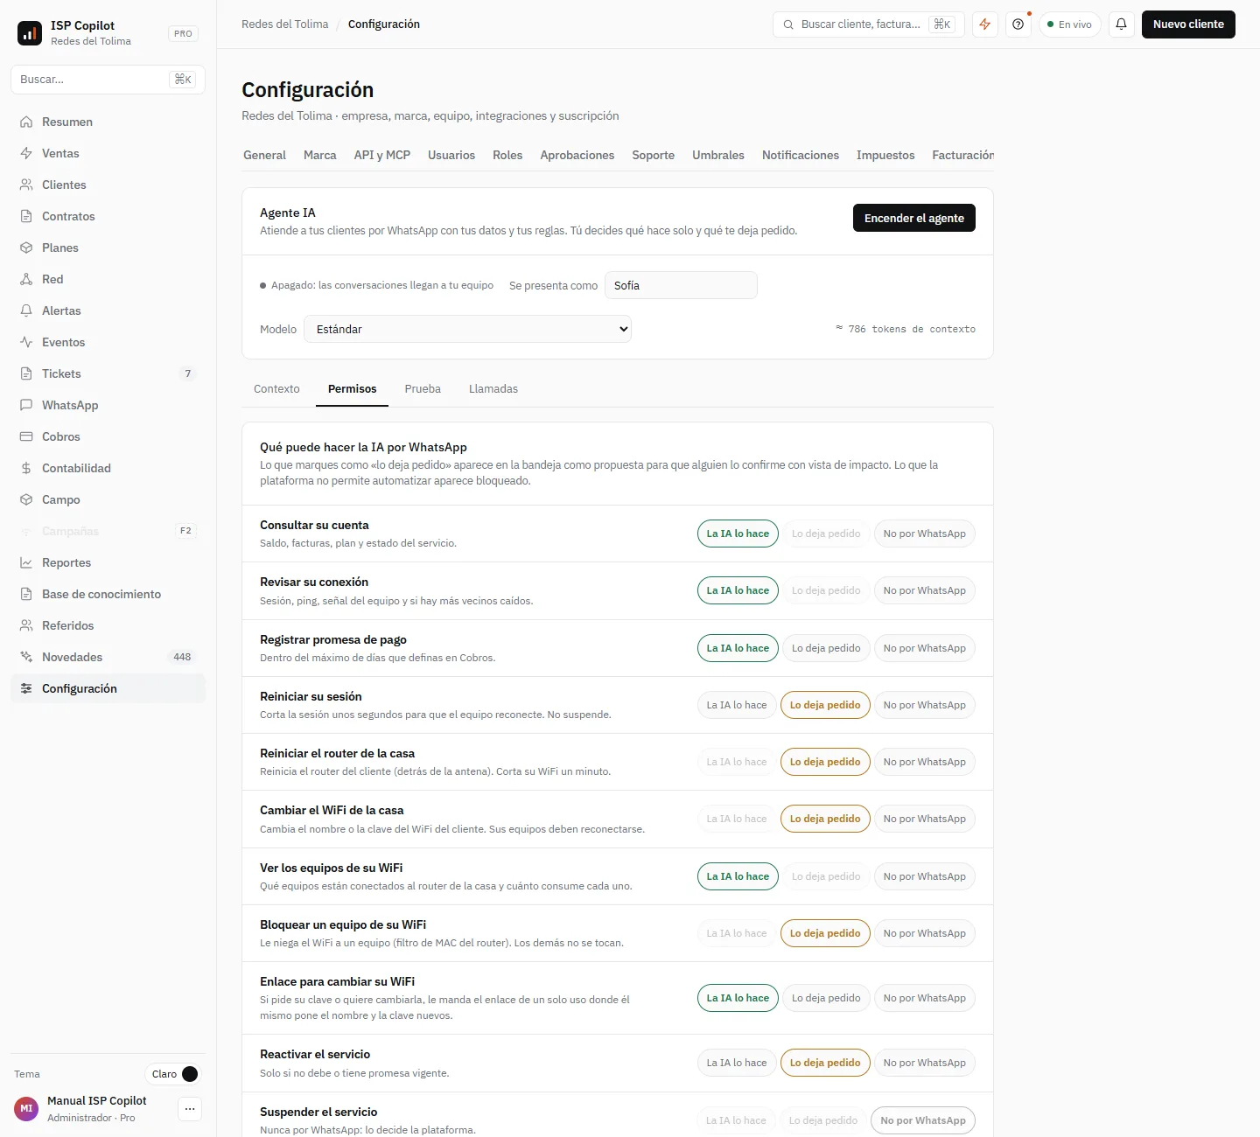Open Base de conocimiento in sidebar
Image resolution: width=1260 pixels, height=1137 pixels.
(108, 594)
